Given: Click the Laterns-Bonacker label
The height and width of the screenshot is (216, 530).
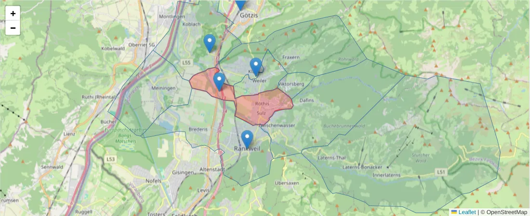Looking at the screenshot, I should (362, 167).
